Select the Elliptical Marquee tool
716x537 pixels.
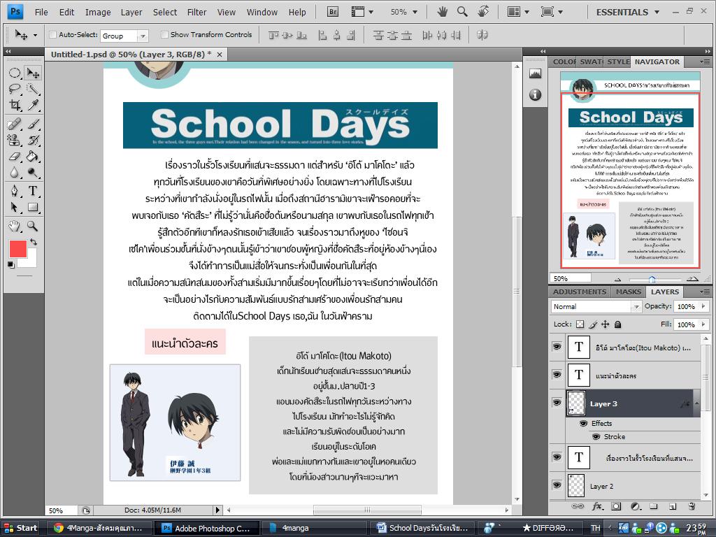pos(15,73)
